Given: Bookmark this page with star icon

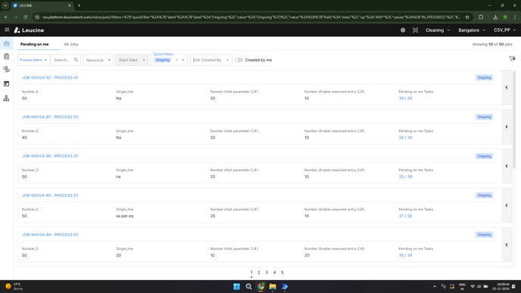Looking at the screenshot, I should 467,17.
